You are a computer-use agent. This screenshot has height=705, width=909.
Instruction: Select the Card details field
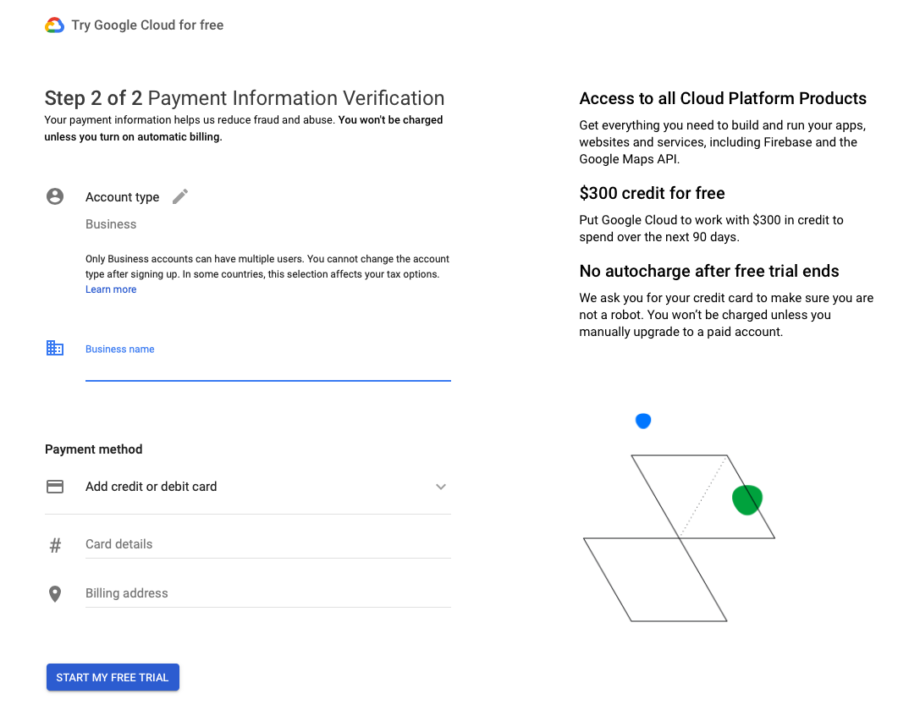[x=267, y=544]
